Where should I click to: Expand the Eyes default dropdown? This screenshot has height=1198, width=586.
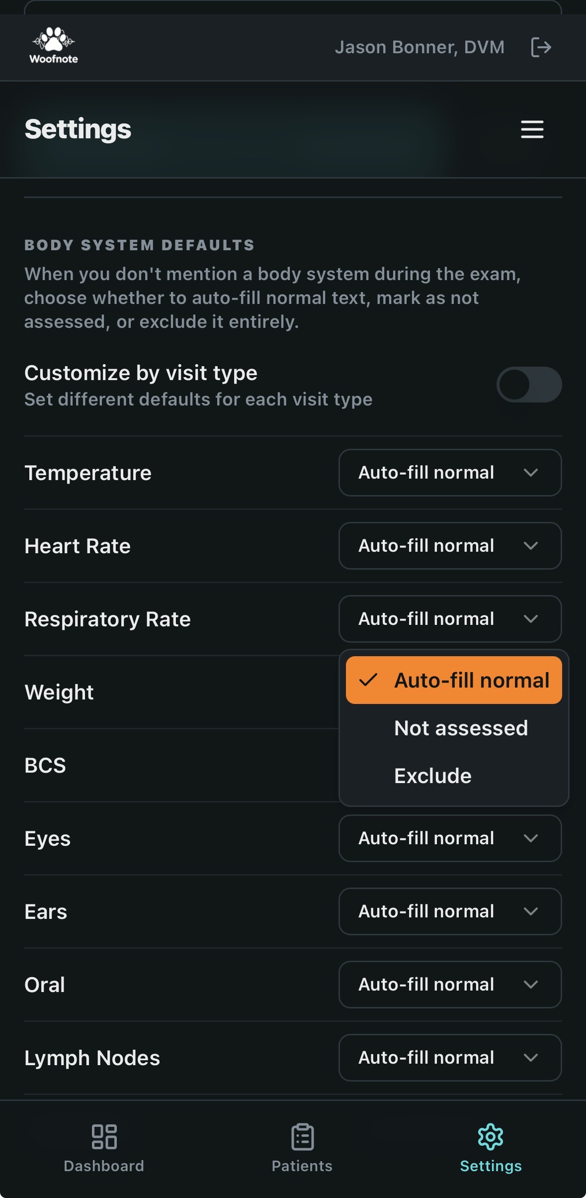[x=449, y=838]
